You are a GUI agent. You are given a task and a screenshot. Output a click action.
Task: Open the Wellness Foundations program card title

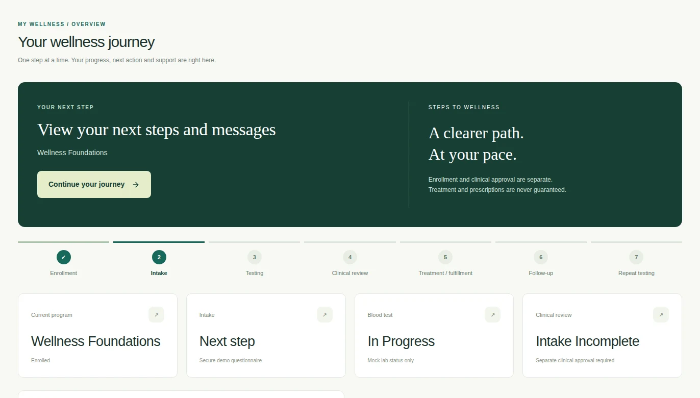[x=96, y=341]
